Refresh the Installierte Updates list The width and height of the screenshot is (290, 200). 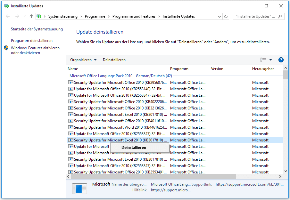point(226,16)
